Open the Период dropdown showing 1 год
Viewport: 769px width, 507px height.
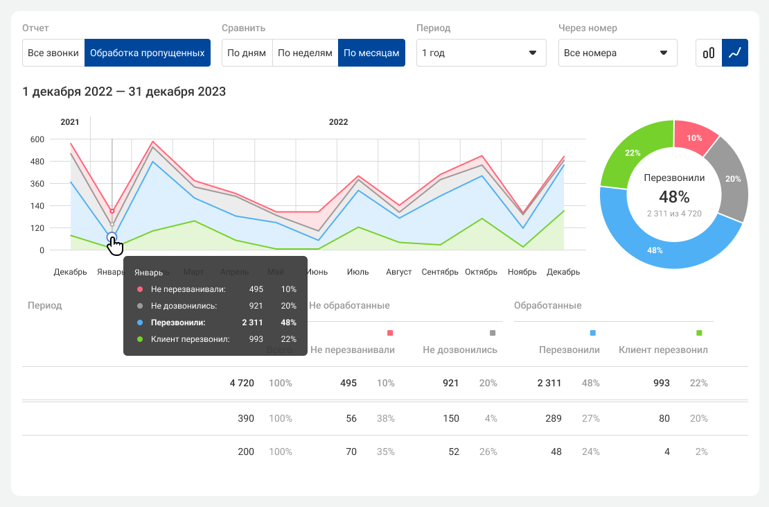click(481, 53)
